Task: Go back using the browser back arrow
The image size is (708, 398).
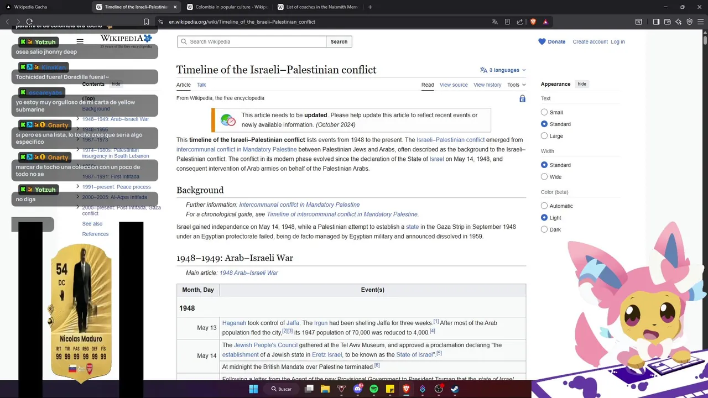Action: 7,22
